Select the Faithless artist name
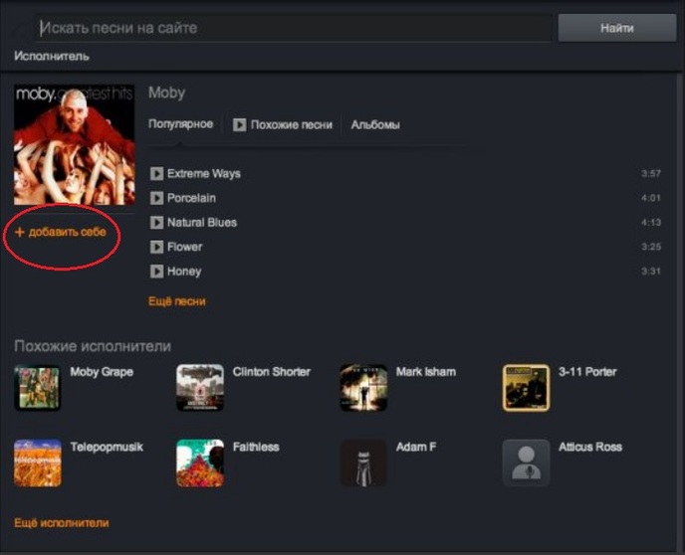 click(x=256, y=447)
